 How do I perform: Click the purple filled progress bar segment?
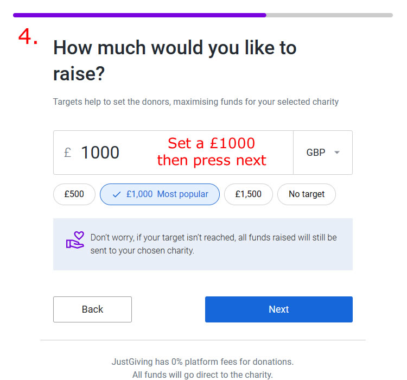(139, 15)
